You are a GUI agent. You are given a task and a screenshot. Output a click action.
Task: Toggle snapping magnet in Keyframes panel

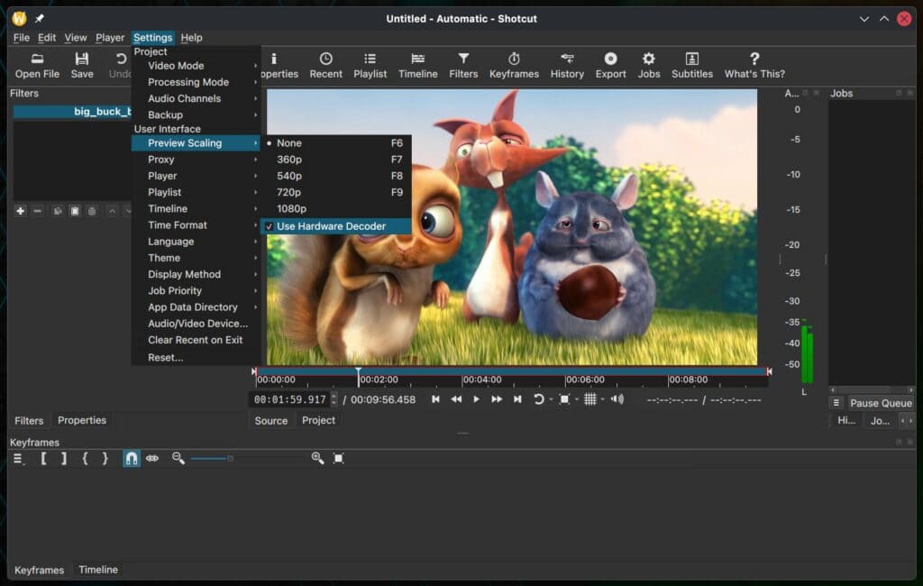click(x=130, y=458)
